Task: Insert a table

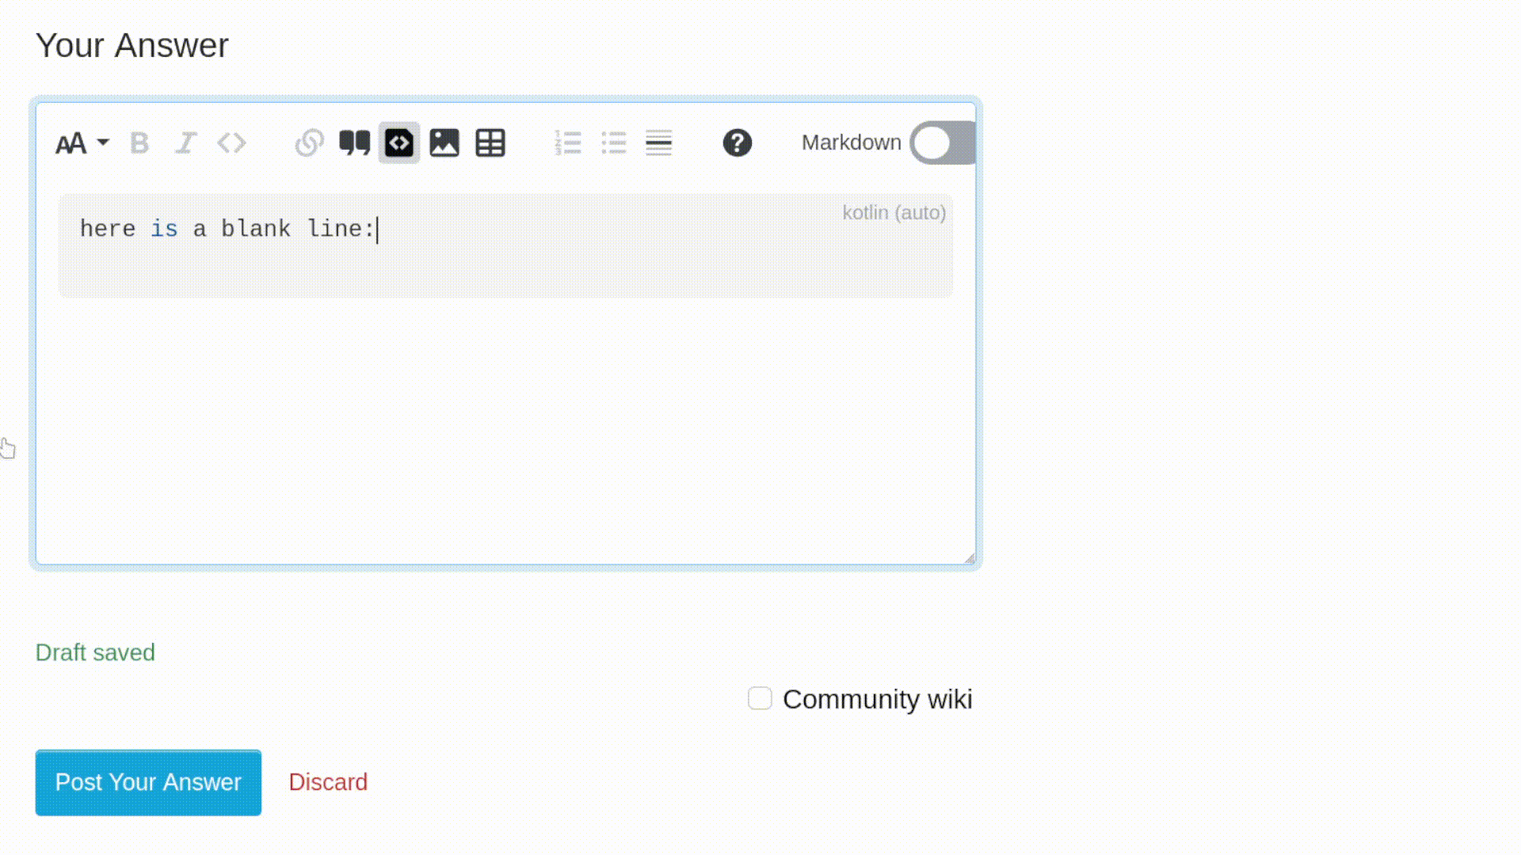Action: [490, 143]
